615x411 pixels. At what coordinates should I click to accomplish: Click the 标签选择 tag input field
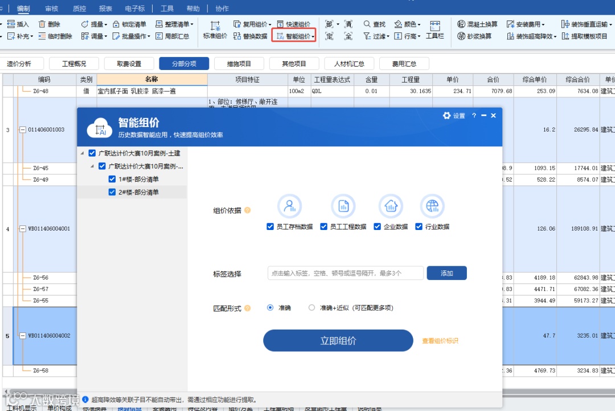[345, 273]
